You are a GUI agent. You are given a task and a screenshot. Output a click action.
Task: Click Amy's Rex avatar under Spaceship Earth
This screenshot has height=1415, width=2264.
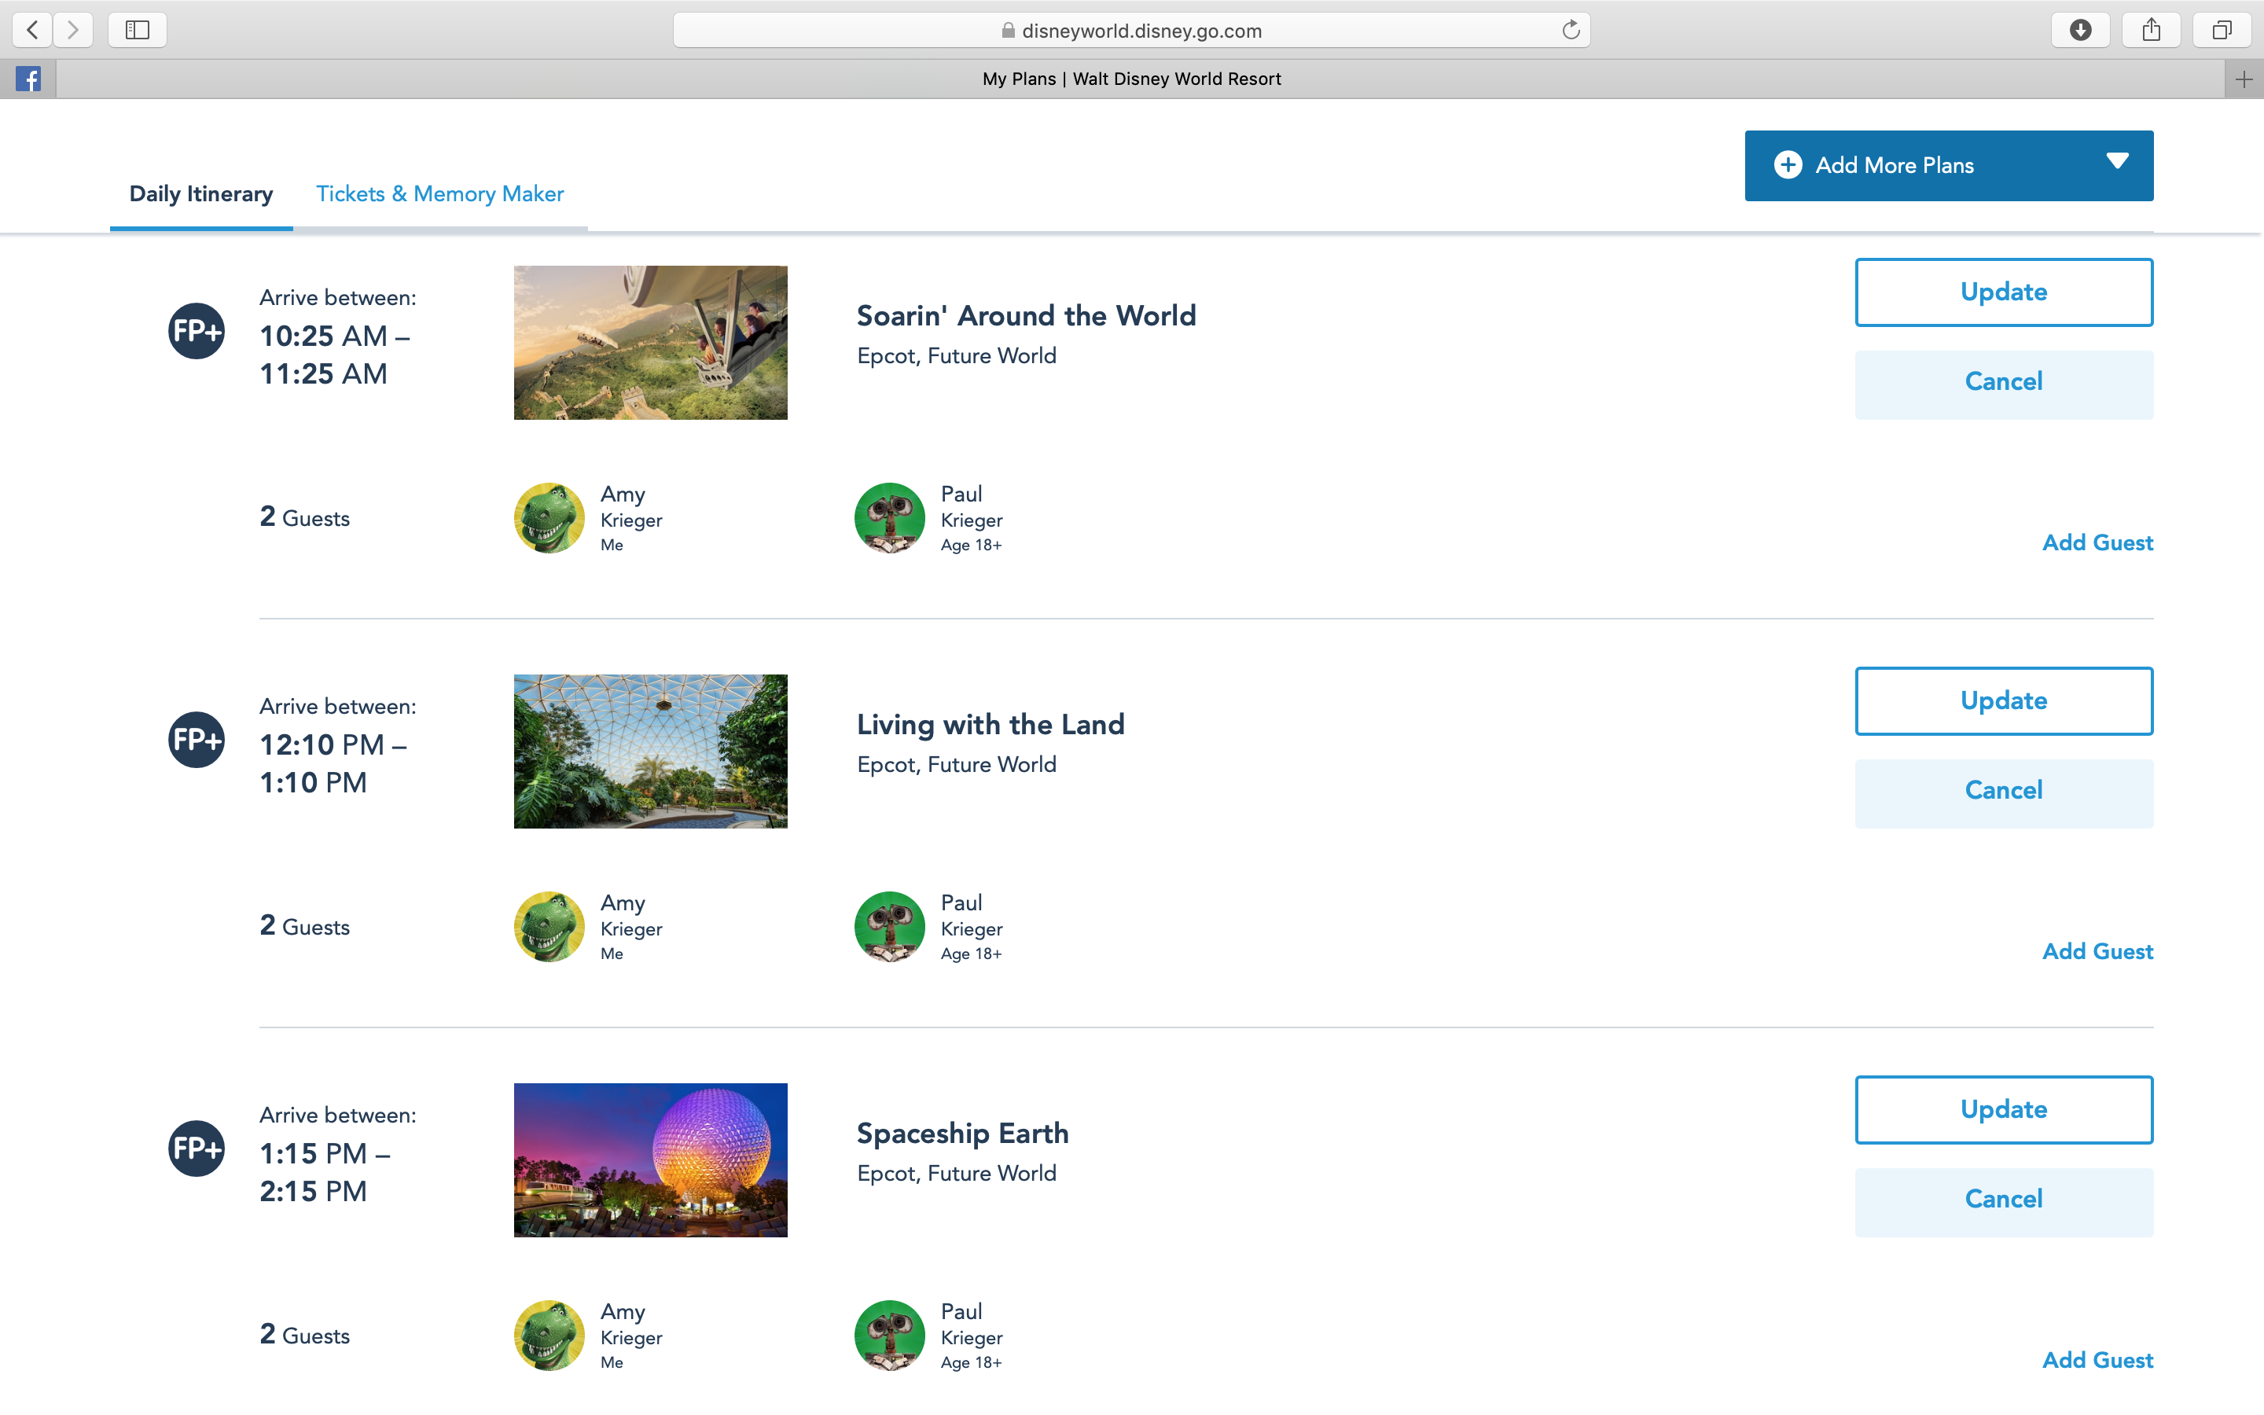[549, 1336]
